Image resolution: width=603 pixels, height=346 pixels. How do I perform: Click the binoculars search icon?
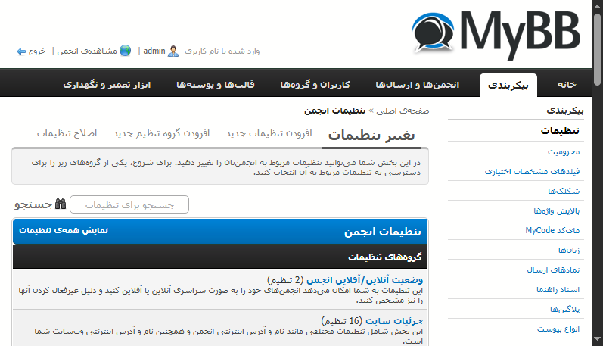tap(61, 204)
